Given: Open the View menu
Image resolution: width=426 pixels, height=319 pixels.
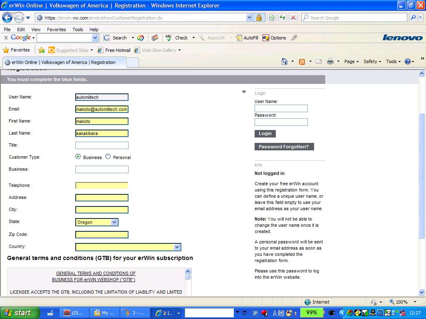Looking at the screenshot, I should (36, 29).
